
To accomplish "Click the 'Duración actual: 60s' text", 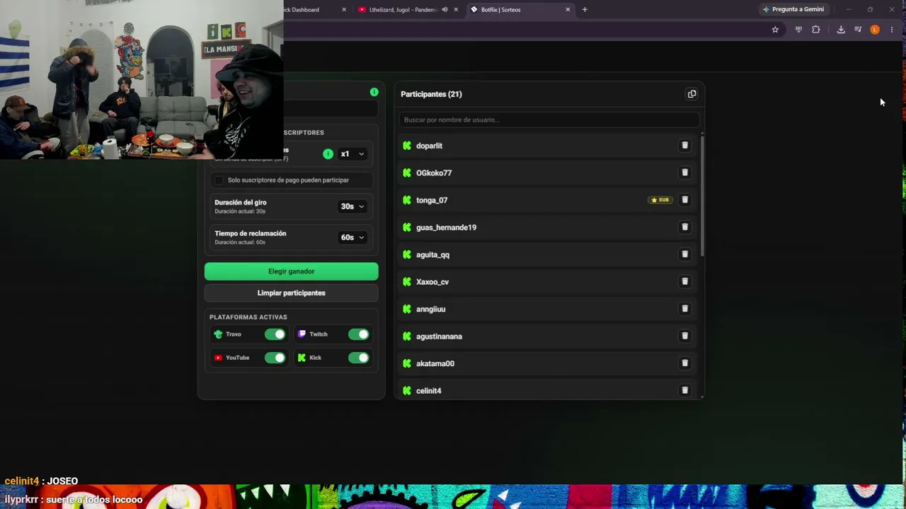I will (x=240, y=242).
